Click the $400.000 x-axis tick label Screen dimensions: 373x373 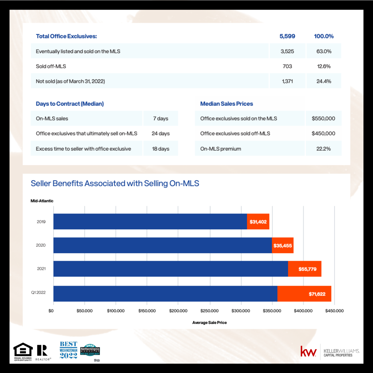pos(303,311)
